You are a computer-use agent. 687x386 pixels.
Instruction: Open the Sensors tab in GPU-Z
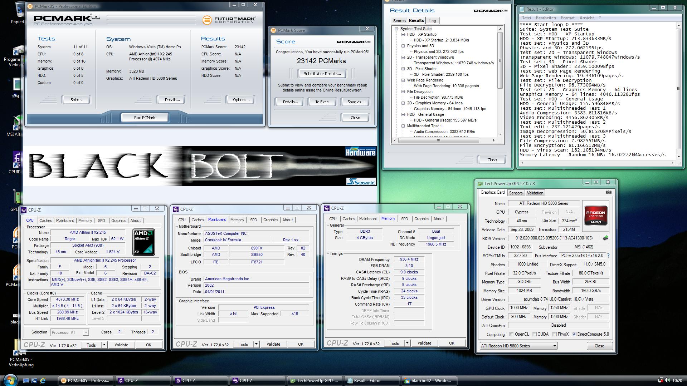[x=516, y=193]
